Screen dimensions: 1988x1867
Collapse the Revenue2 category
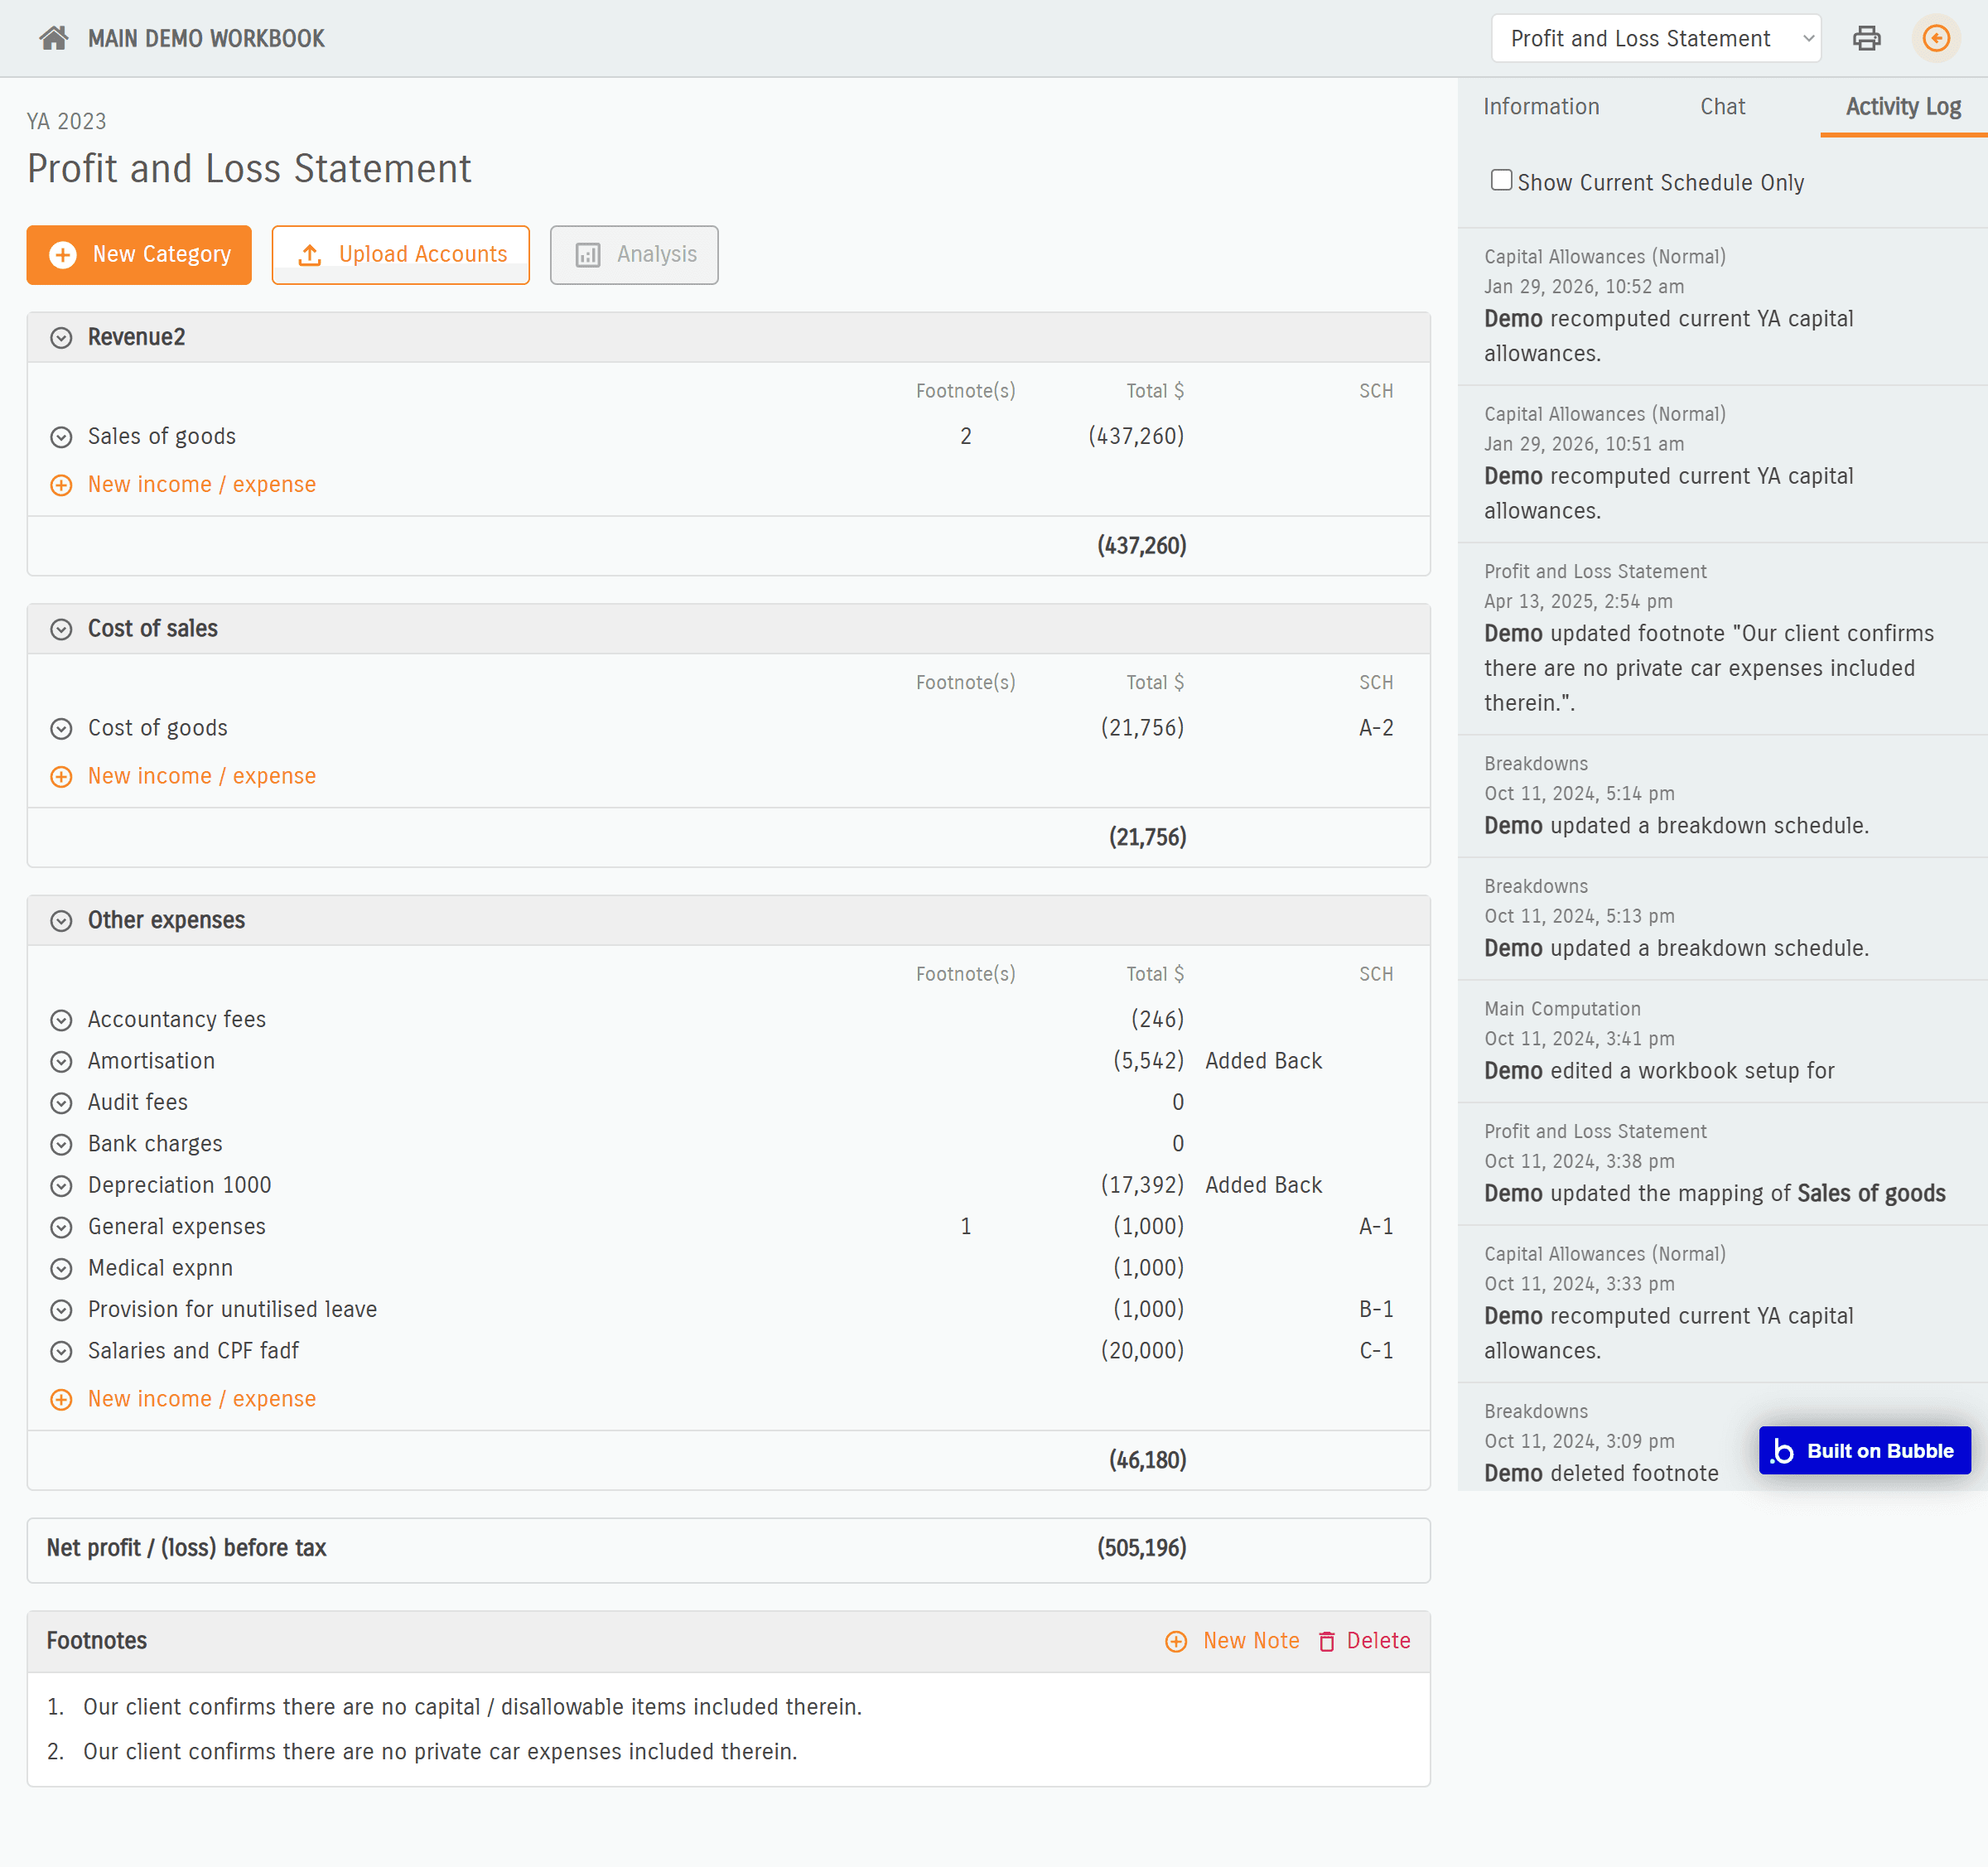coord(61,338)
